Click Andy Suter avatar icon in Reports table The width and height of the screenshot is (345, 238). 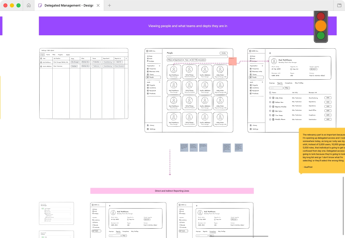tap(273, 98)
